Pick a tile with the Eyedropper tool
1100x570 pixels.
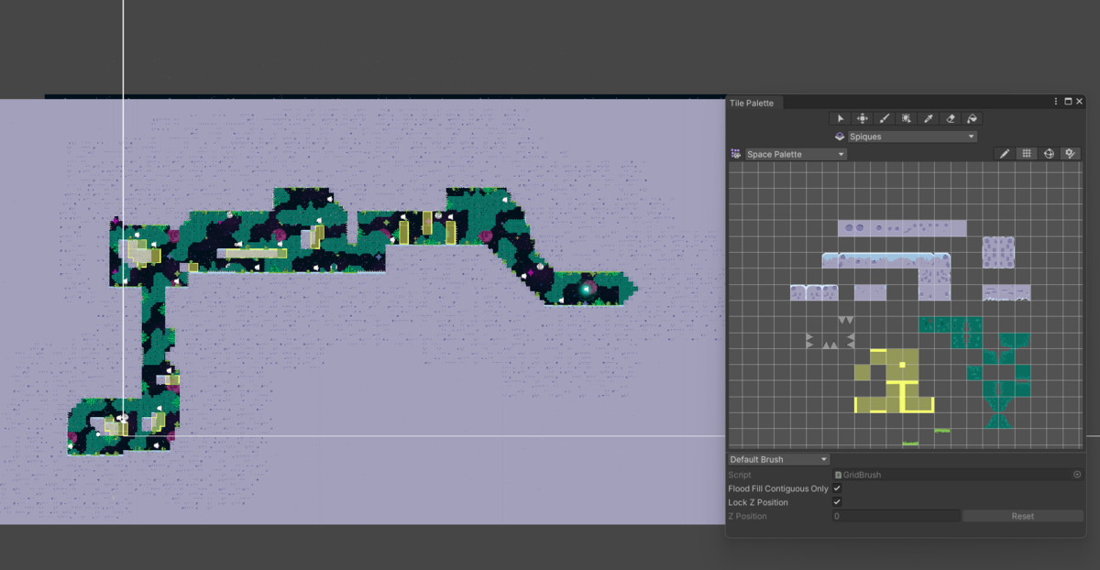(929, 118)
